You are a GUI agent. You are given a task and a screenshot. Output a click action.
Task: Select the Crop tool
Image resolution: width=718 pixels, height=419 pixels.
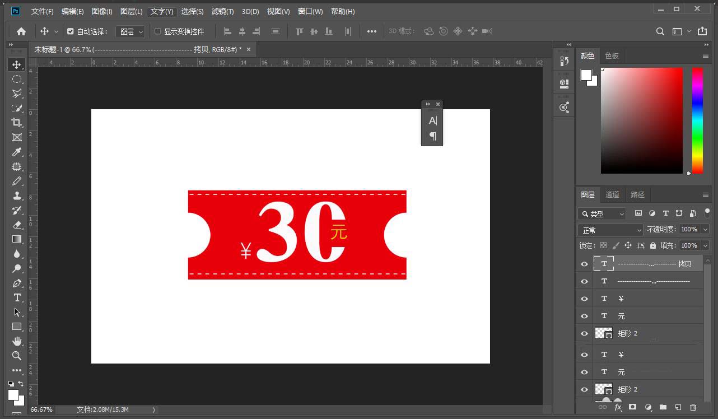[x=17, y=123]
